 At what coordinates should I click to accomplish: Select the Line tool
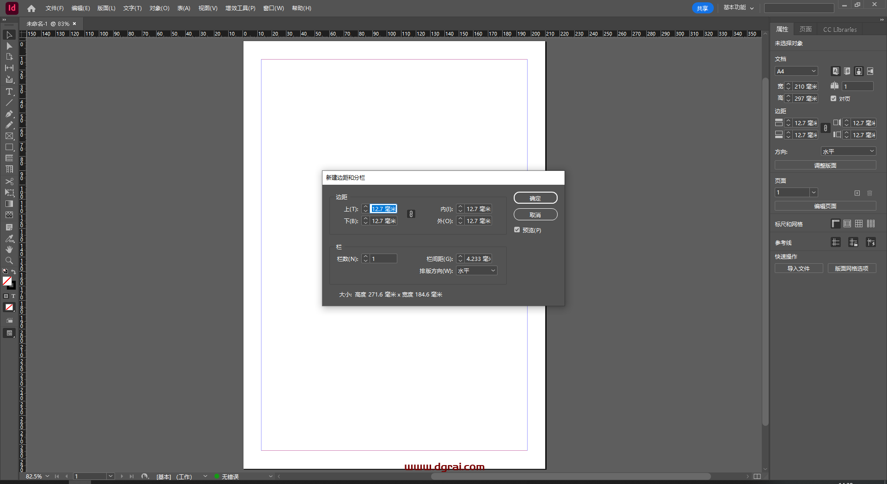(9, 103)
